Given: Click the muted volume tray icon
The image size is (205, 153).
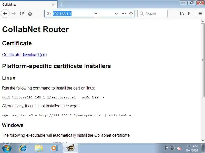Looking at the screenshot, I should [179, 148].
